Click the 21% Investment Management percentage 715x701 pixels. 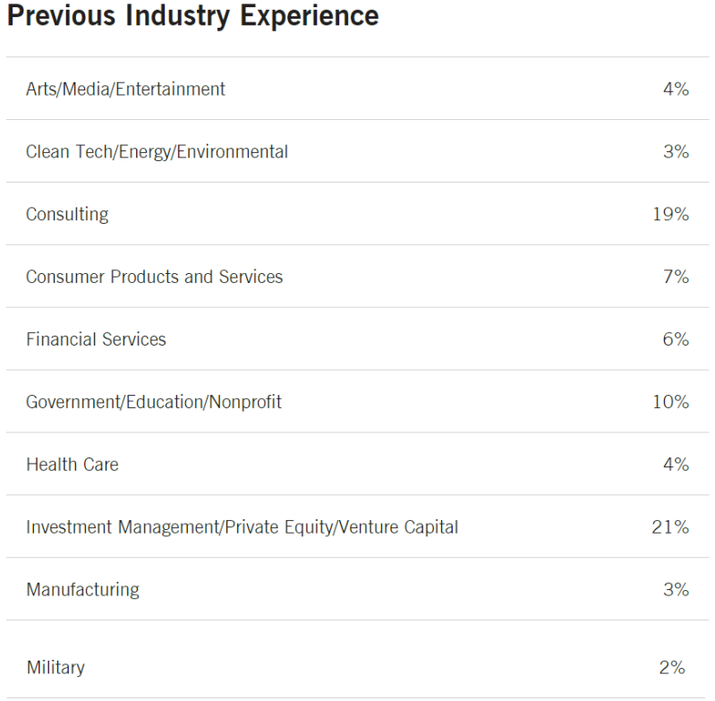[670, 528]
